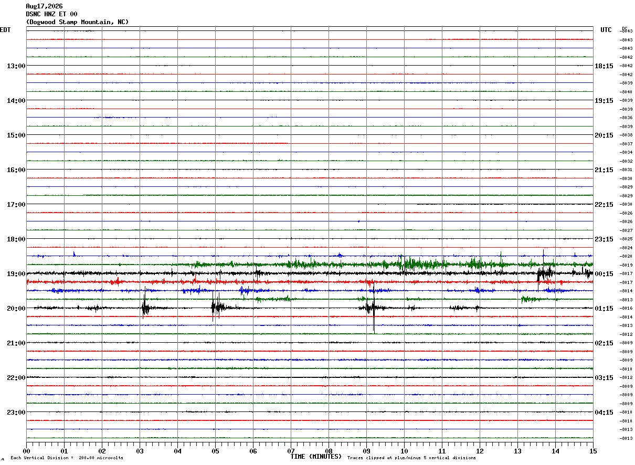Click the TIME (MINUTES) axis title
This screenshot has height=465, width=635.
click(316, 457)
